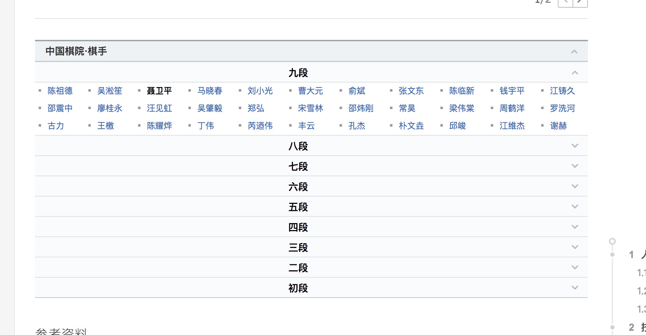Open the 常昊 player link
Image resolution: width=646 pixels, height=335 pixels.
pyautogui.click(x=407, y=108)
